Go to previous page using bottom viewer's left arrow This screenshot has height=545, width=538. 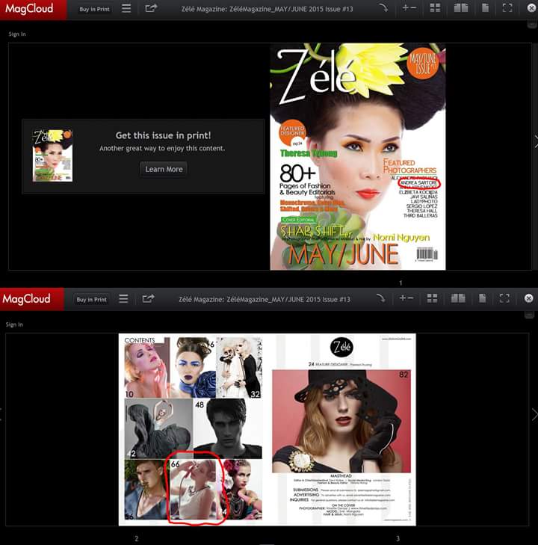1,415
